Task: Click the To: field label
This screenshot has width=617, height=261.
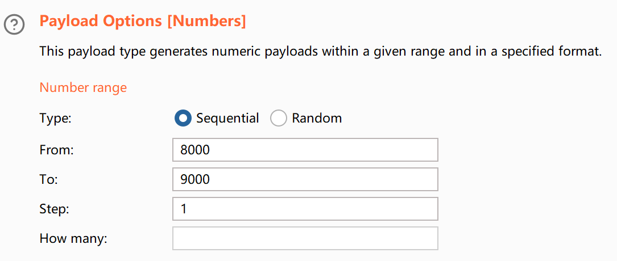Action: click(x=49, y=179)
